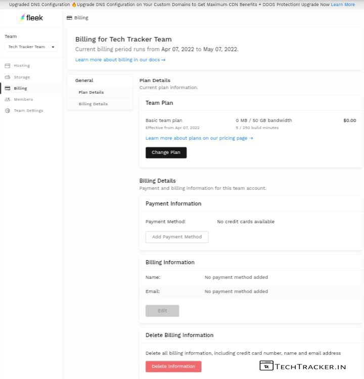Viewport: 364px width, 379px height.
Task: Open 'Learn more about billing in our docs'
Action: [120, 60]
